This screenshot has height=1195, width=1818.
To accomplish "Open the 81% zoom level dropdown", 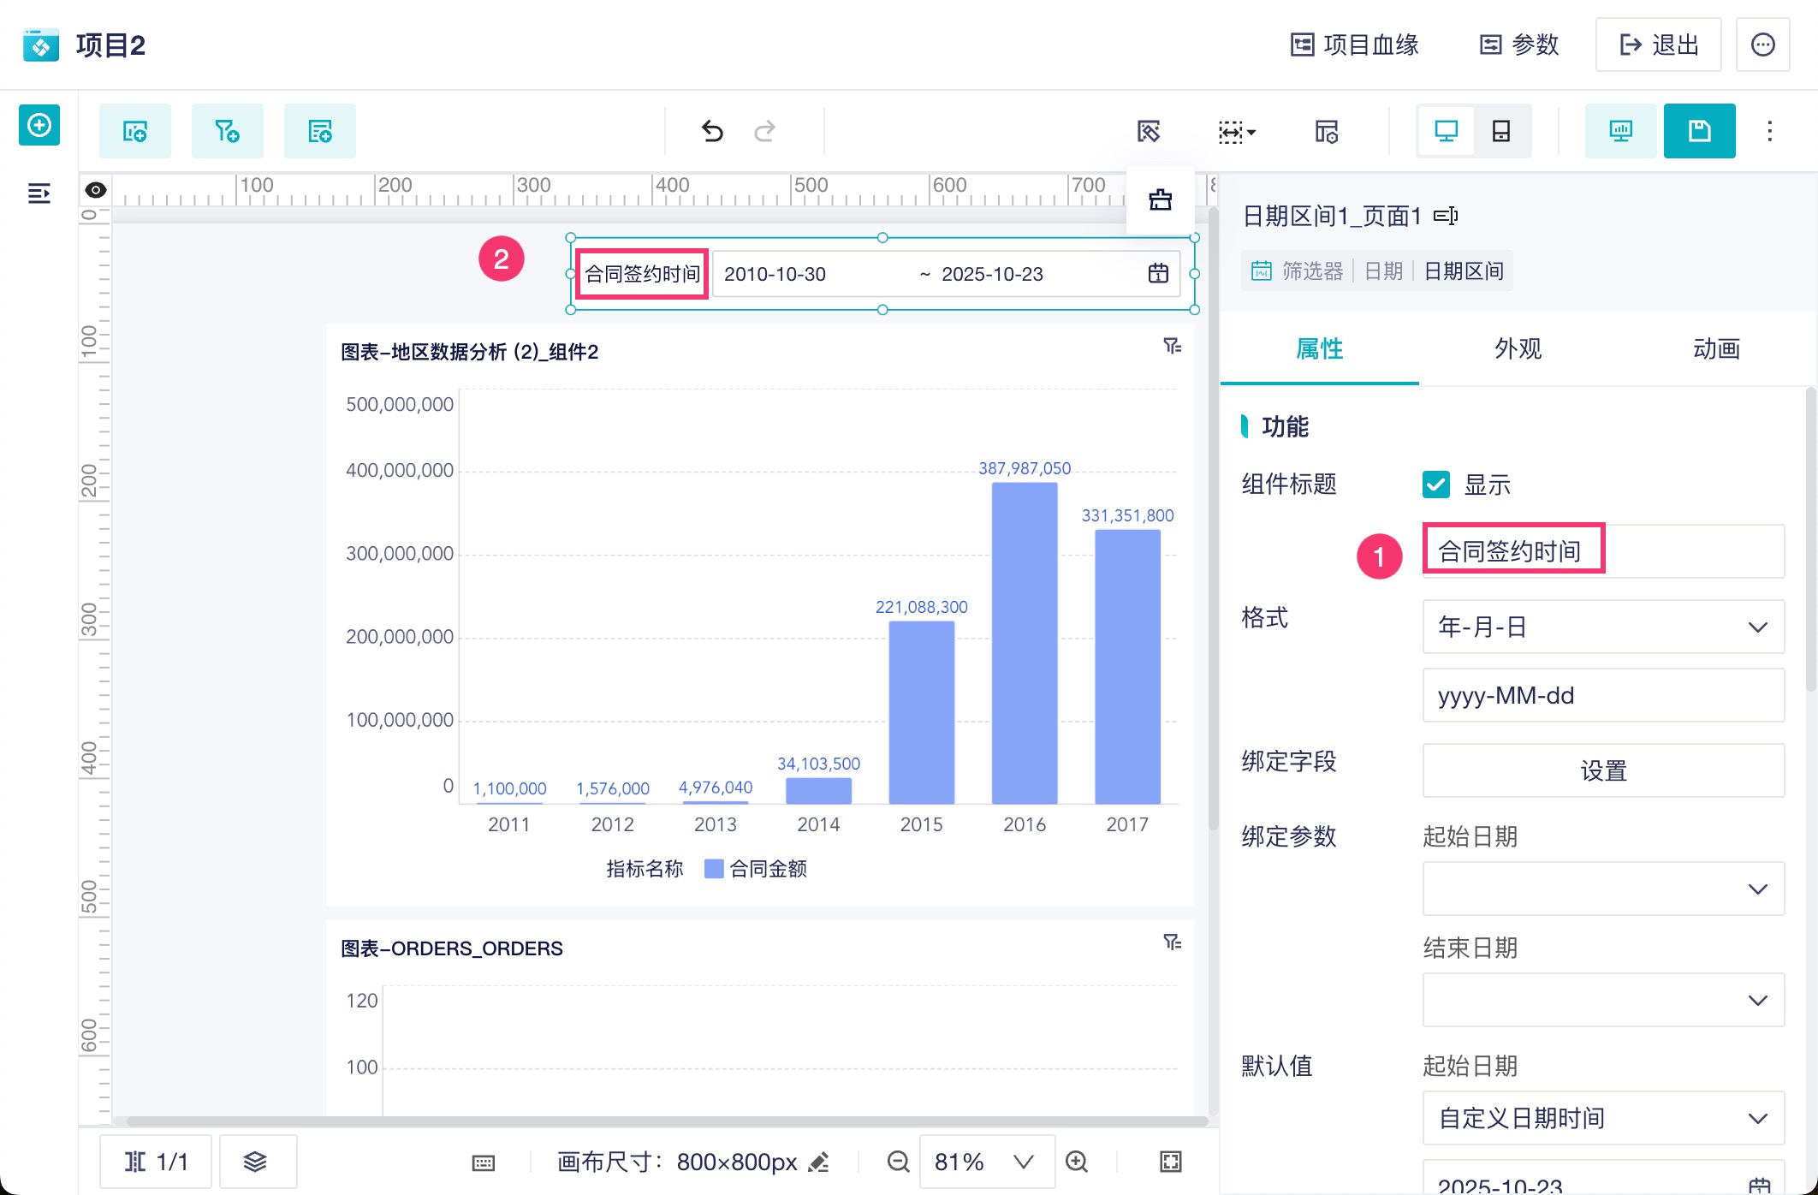I will [x=985, y=1162].
